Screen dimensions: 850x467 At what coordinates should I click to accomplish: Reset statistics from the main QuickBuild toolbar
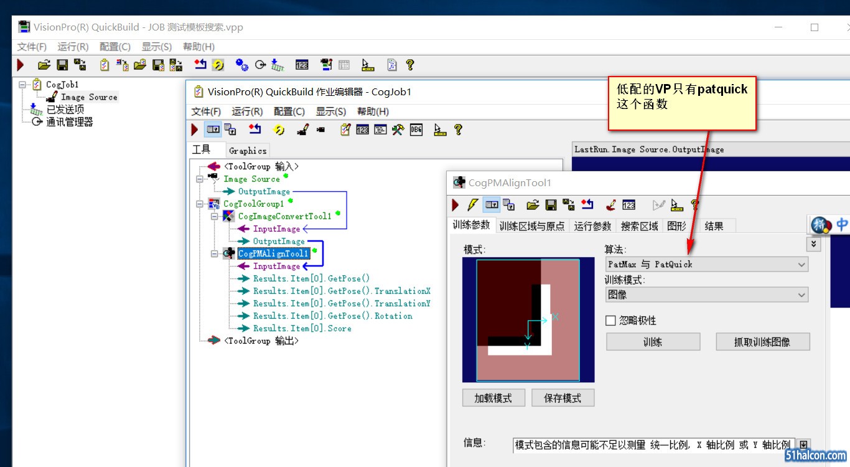200,65
